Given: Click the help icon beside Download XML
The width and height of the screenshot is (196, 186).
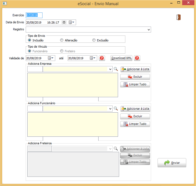Looking at the screenshot, I should coord(137,58).
